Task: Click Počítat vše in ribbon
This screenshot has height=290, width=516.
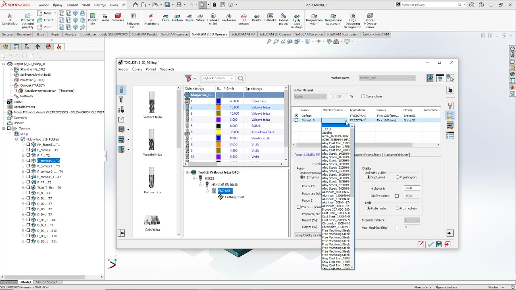Action: [93, 19]
